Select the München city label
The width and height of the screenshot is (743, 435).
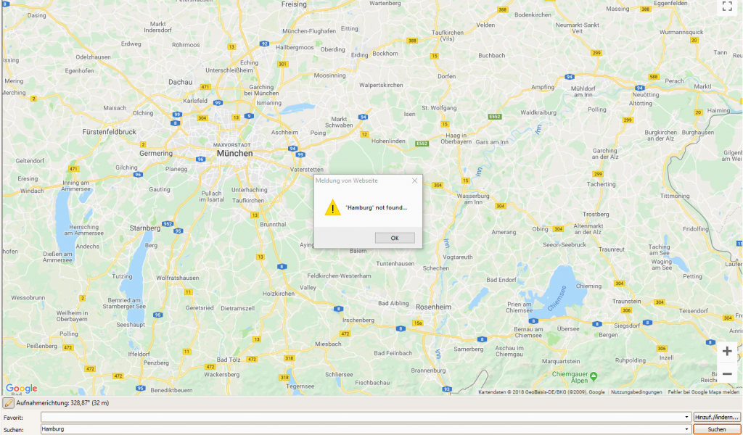click(x=234, y=154)
